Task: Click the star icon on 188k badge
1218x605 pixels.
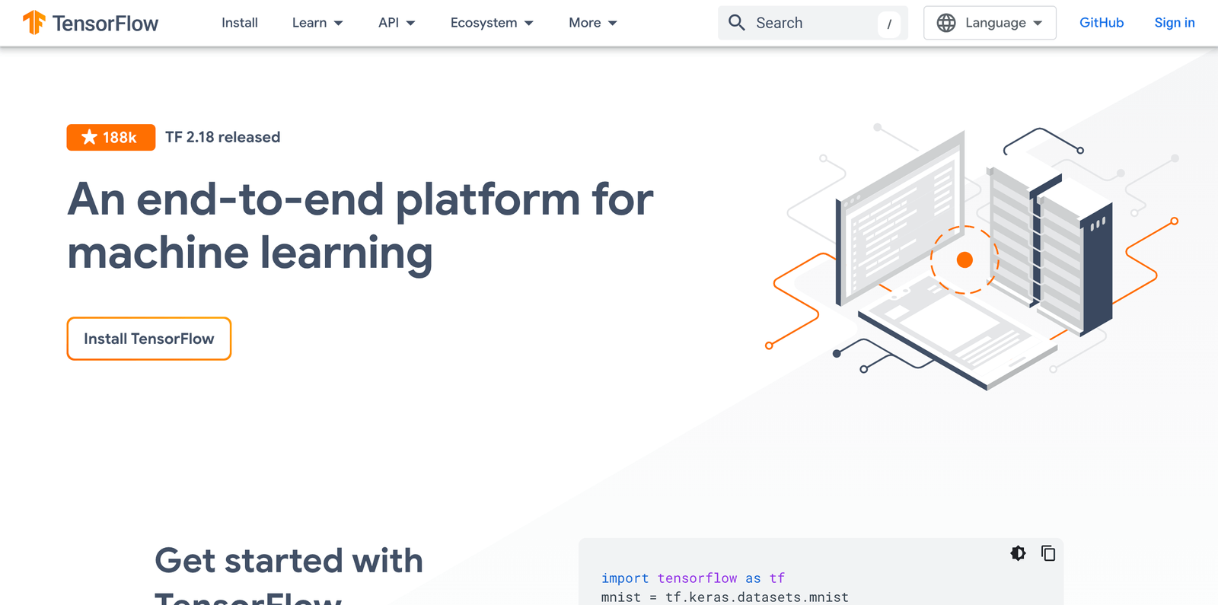Action: [x=89, y=137]
